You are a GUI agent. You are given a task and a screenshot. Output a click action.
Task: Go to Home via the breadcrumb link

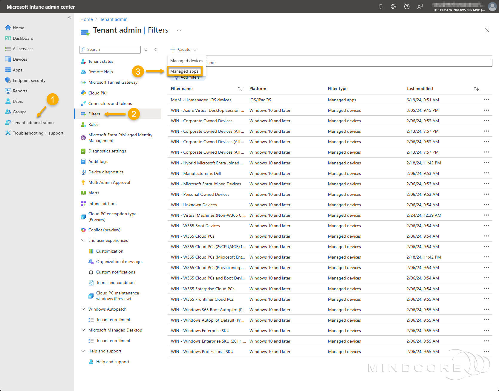[x=87, y=19]
